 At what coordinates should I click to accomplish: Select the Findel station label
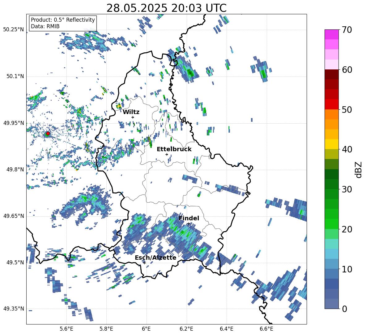(189, 218)
